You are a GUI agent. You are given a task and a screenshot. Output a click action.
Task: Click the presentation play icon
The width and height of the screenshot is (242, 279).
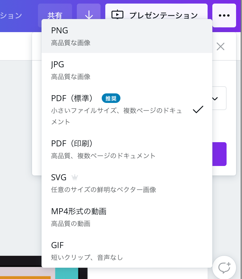118,14
